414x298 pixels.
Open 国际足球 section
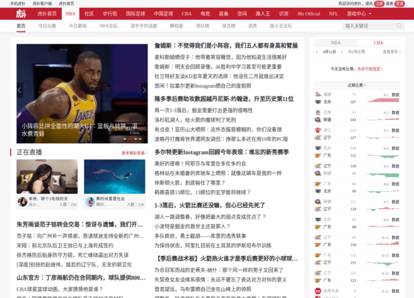point(135,14)
